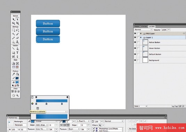Click the Show Slices and Hotspots button
186x132 pixels.
(x=17, y=67)
